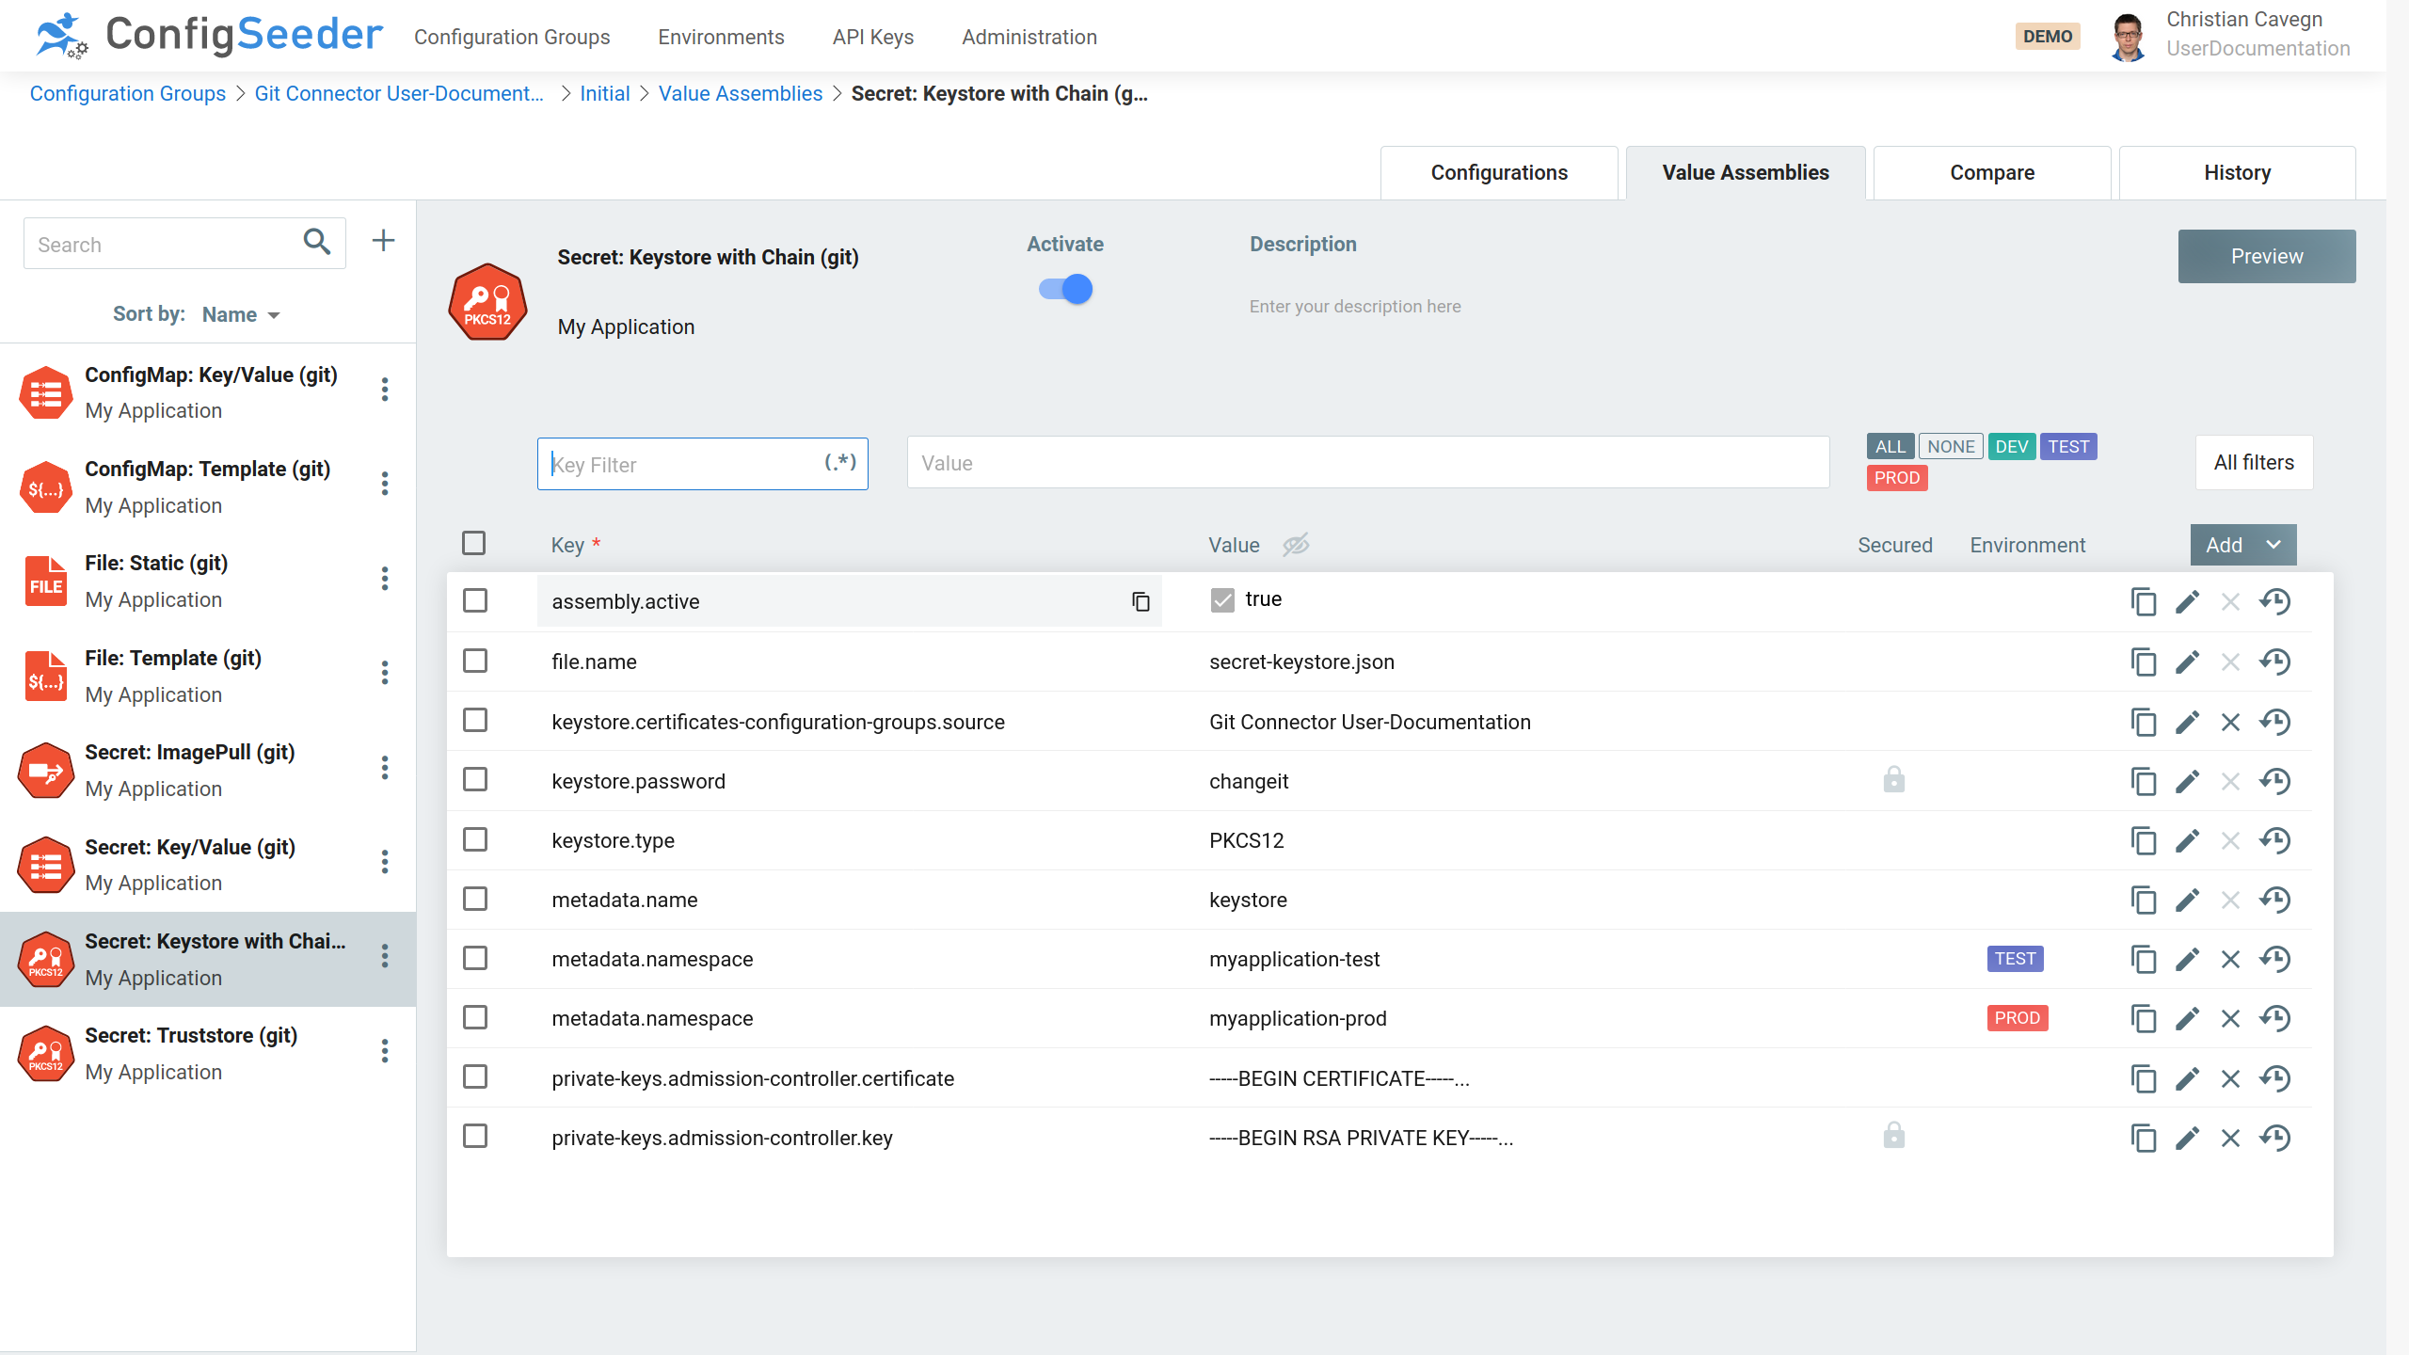Run the search in the sidebar

pos(315,243)
